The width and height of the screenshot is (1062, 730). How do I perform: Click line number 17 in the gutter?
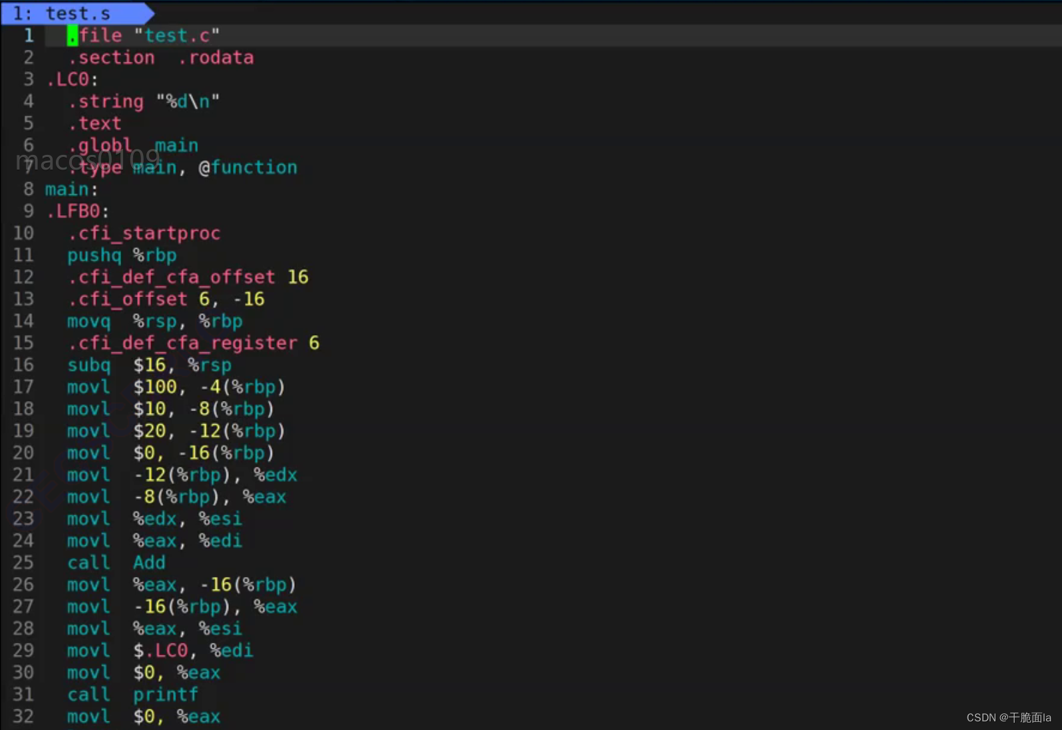tap(23, 386)
